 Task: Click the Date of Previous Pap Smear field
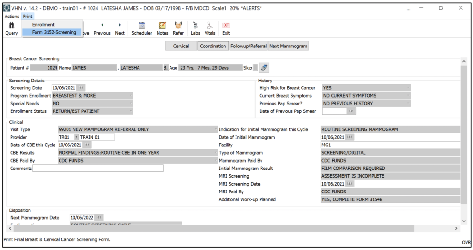pos(334,111)
